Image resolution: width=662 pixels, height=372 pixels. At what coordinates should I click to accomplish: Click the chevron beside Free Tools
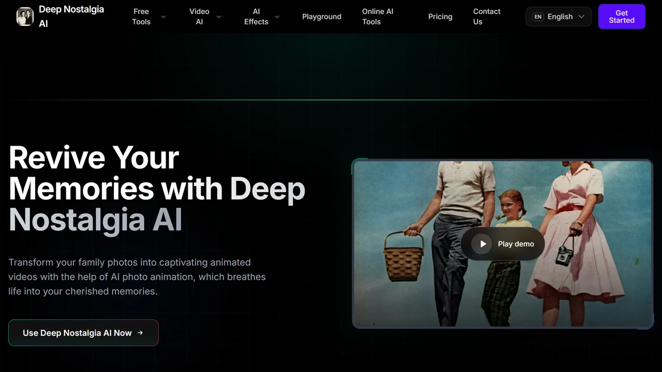tap(163, 17)
